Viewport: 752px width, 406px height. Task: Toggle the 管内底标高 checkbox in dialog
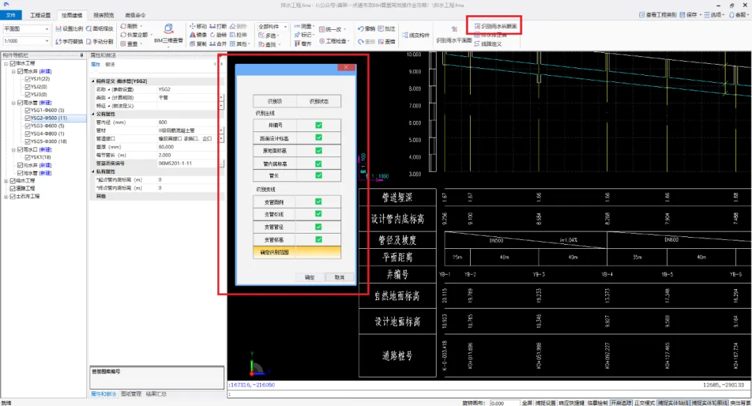pos(318,163)
